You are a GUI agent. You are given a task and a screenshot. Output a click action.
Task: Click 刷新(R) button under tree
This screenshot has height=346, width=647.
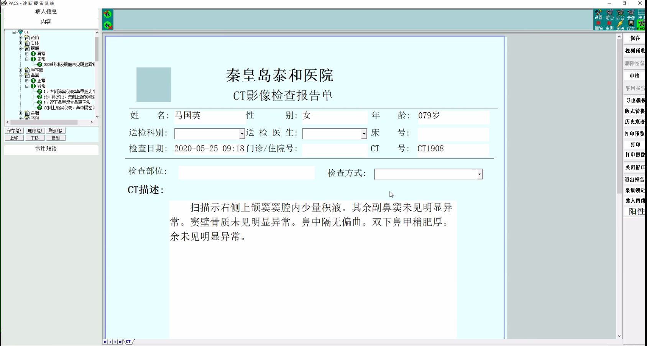[x=56, y=131]
